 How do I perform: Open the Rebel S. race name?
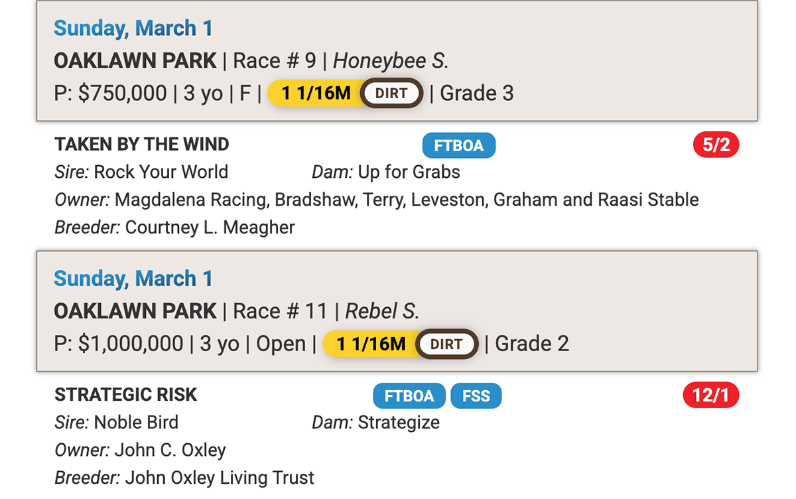(382, 311)
